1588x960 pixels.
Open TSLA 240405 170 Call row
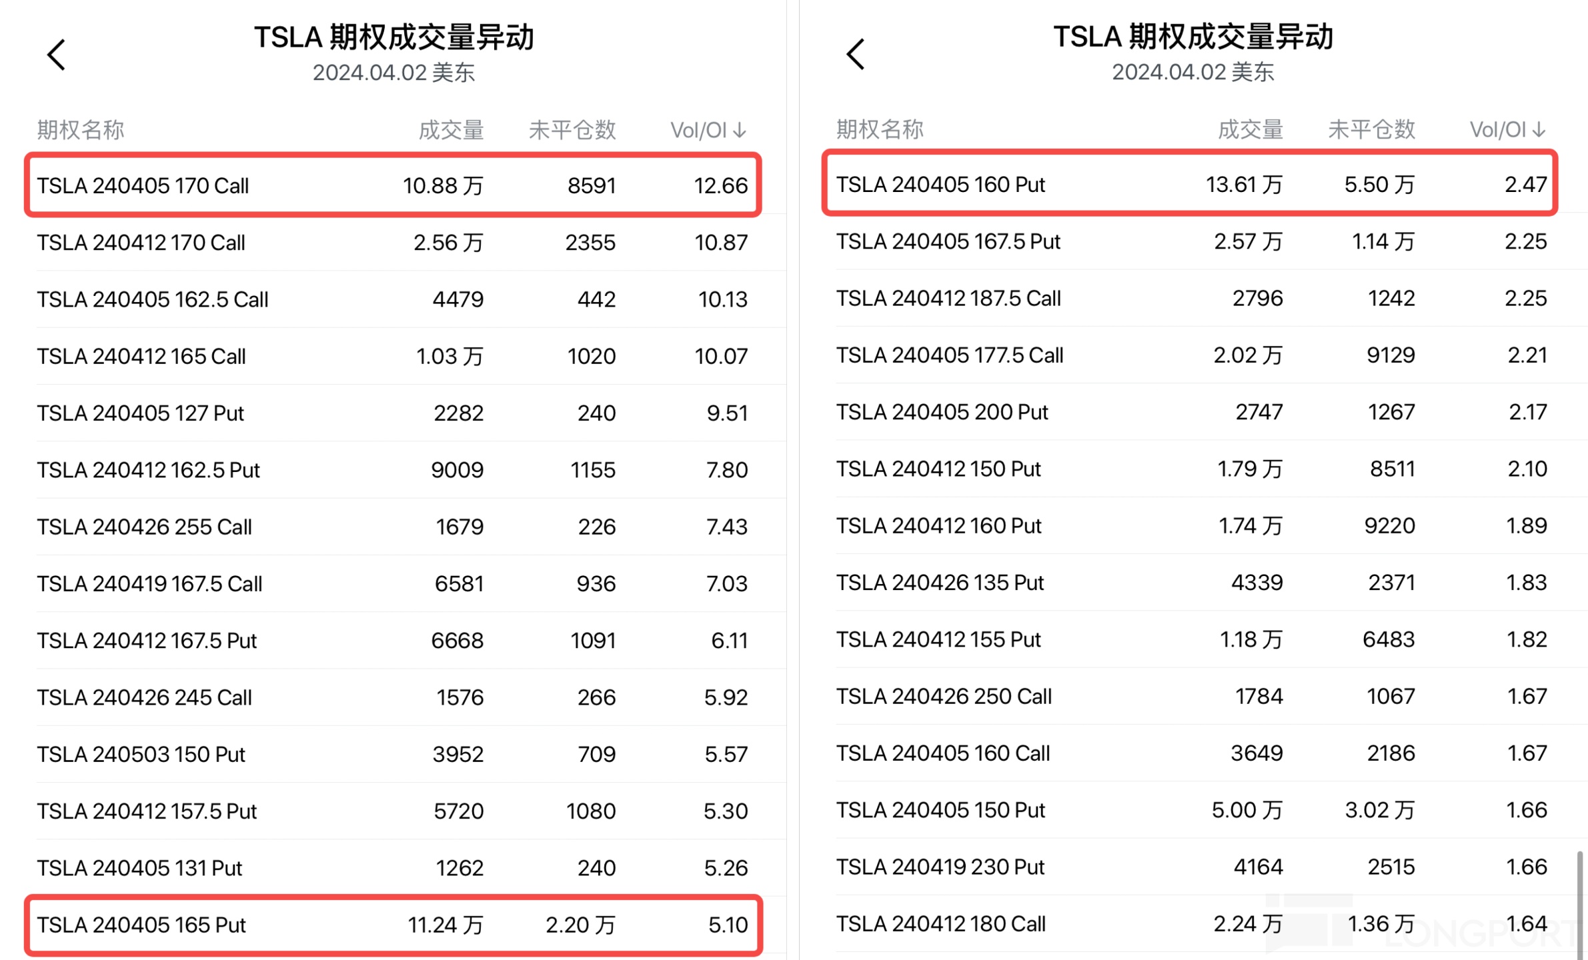(392, 185)
